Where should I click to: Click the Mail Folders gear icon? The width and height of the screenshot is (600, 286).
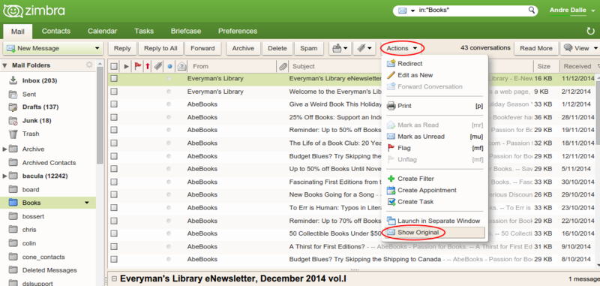[89, 65]
